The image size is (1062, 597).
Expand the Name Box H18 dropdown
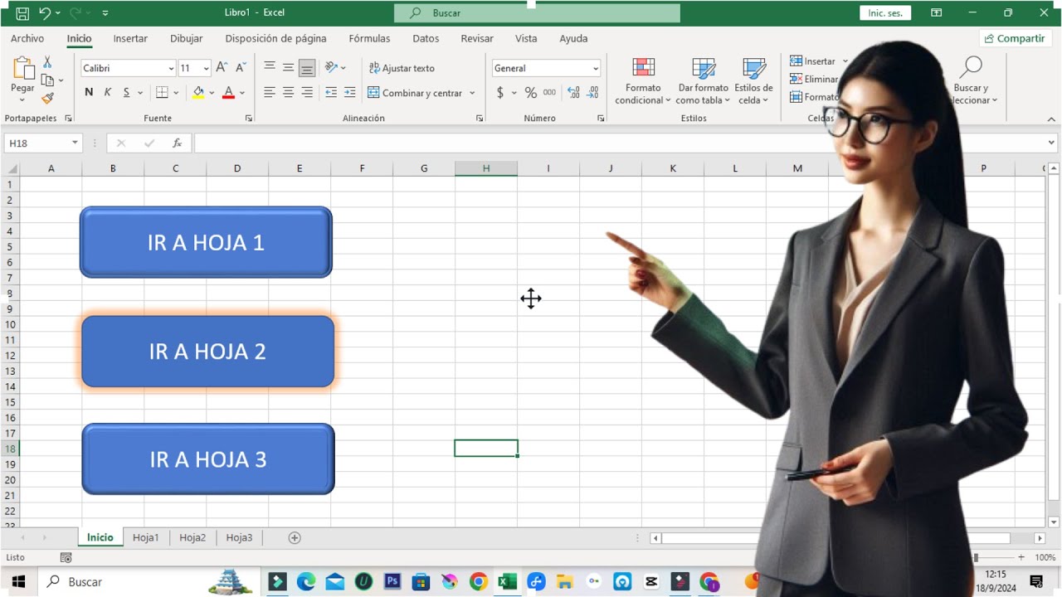click(75, 143)
